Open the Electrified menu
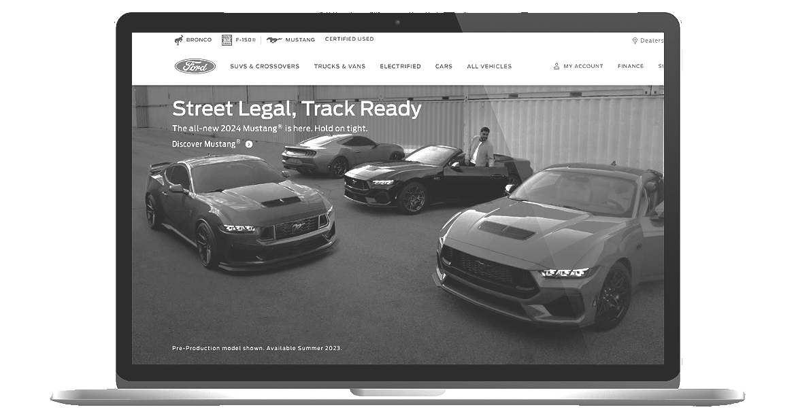The image size is (796, 416). point(400,67)
